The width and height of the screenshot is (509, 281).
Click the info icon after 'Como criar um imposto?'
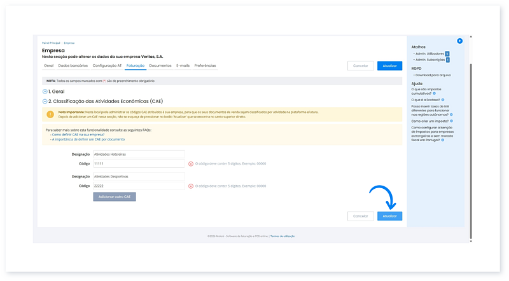click(x=451, y=120)
